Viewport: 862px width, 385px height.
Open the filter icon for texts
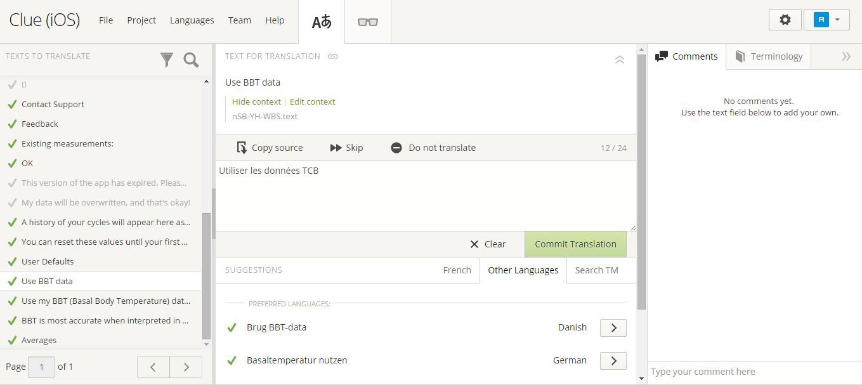[167, 60]
